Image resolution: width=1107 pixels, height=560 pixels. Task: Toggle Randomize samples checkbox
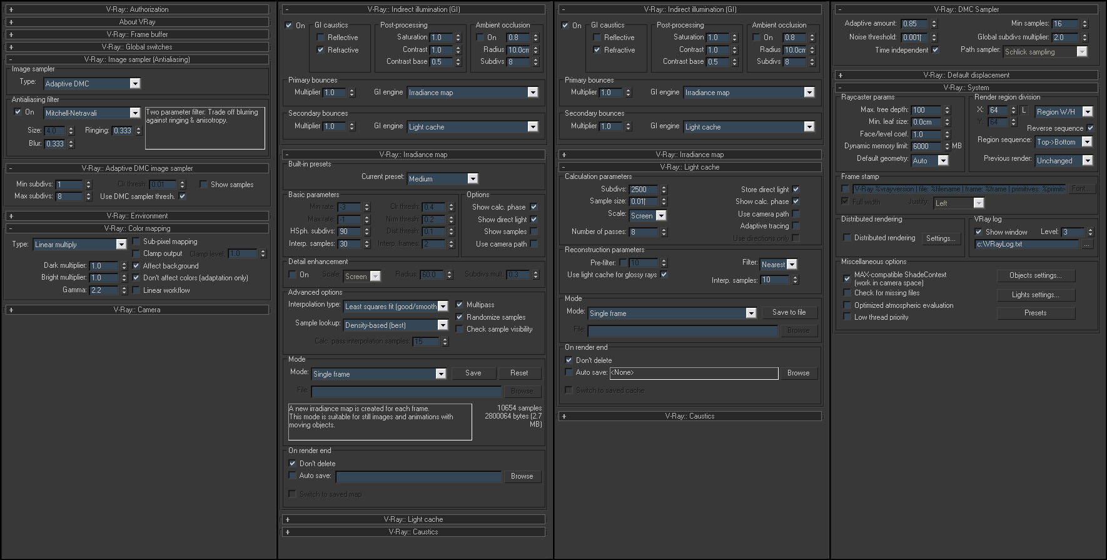pyautogui.click(x=460, y=317)
